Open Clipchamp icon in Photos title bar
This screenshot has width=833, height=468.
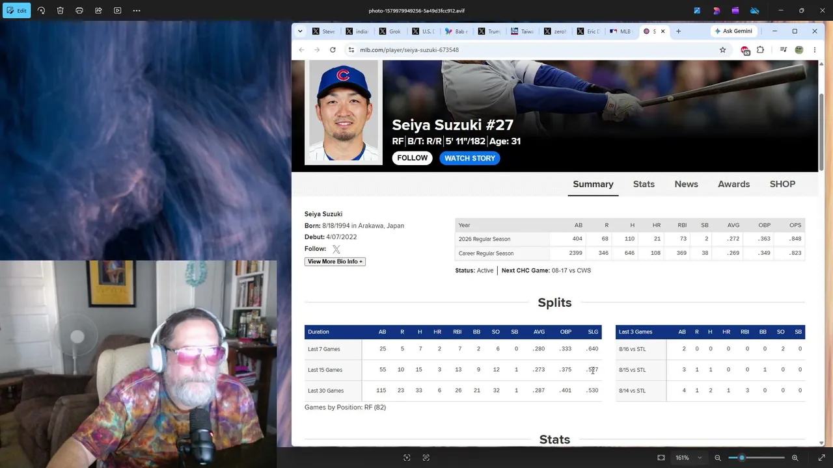tap(735, 10)
